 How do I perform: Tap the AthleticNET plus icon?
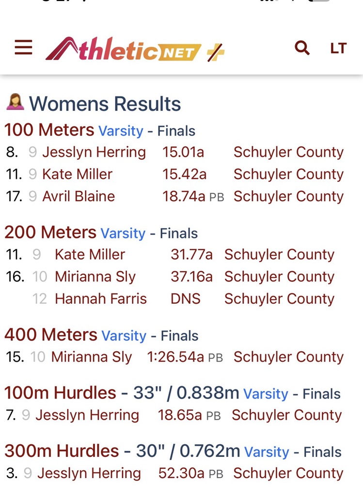[216, 51]
